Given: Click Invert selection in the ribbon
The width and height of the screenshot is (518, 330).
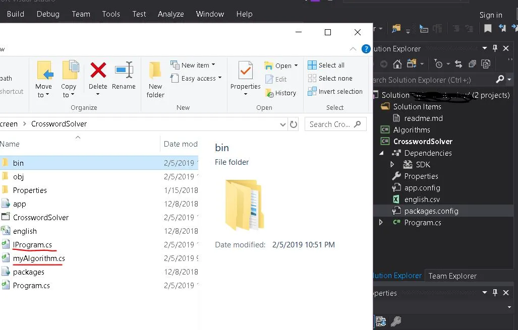Looking at the screenshot, I should pos(335,91).
